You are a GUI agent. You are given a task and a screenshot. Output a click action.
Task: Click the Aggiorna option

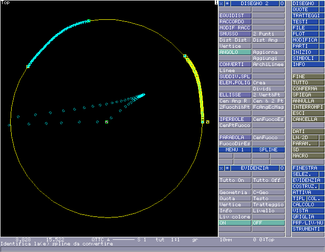pos(269,52)
